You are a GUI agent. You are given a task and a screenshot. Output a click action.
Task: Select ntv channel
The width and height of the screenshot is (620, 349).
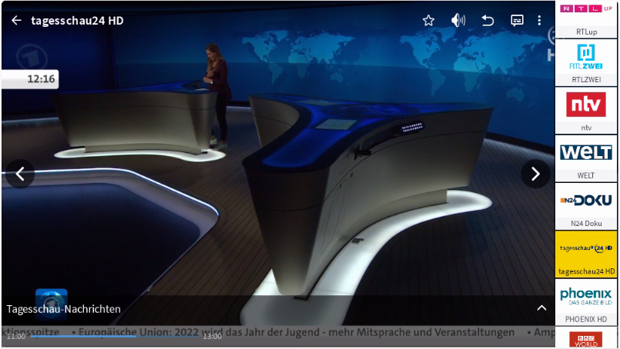pyautogui.click(x=586, y=111)
